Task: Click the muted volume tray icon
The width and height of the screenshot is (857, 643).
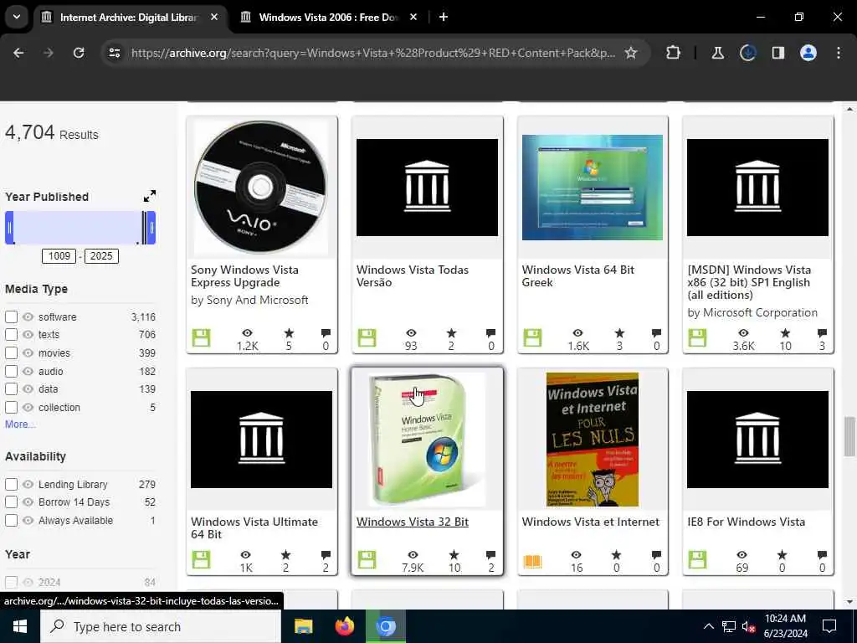Action: click(x=749, y=626)
